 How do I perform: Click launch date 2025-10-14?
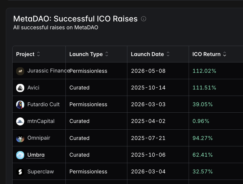[x=148, y=88]
